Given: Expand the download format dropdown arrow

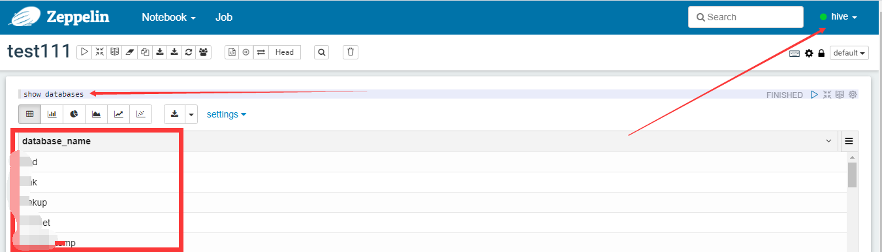Looking at the screenshot, I should point(191,114).
